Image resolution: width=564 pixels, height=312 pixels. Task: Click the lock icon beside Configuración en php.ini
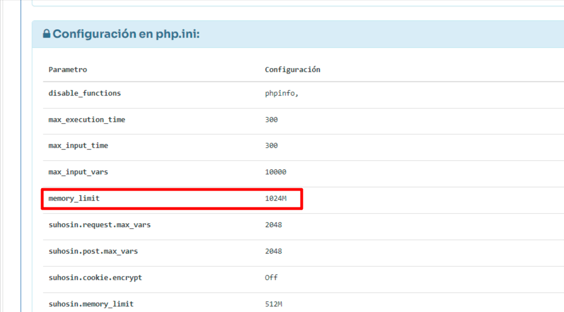point(46,34)
